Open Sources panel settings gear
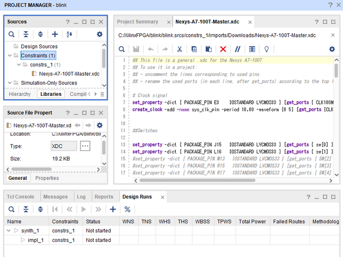Image resolution: width=343 pixels, height=257 pixels. point(99,34)
